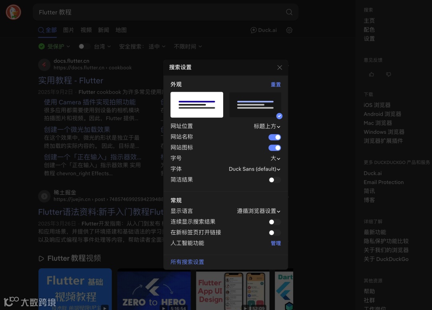Open the 不限时间 time filter dropdown

(x=188, y=46)
